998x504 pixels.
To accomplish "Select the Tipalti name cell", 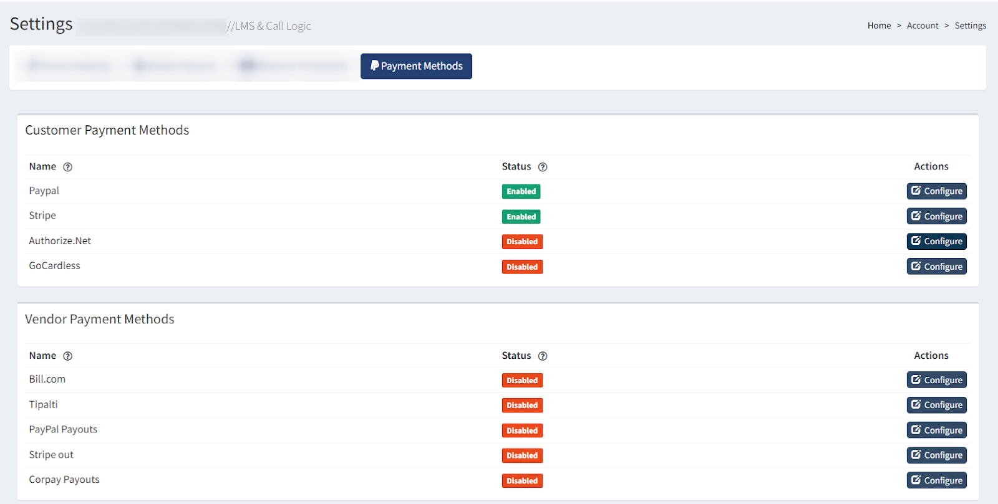I will tap(43, 404).
